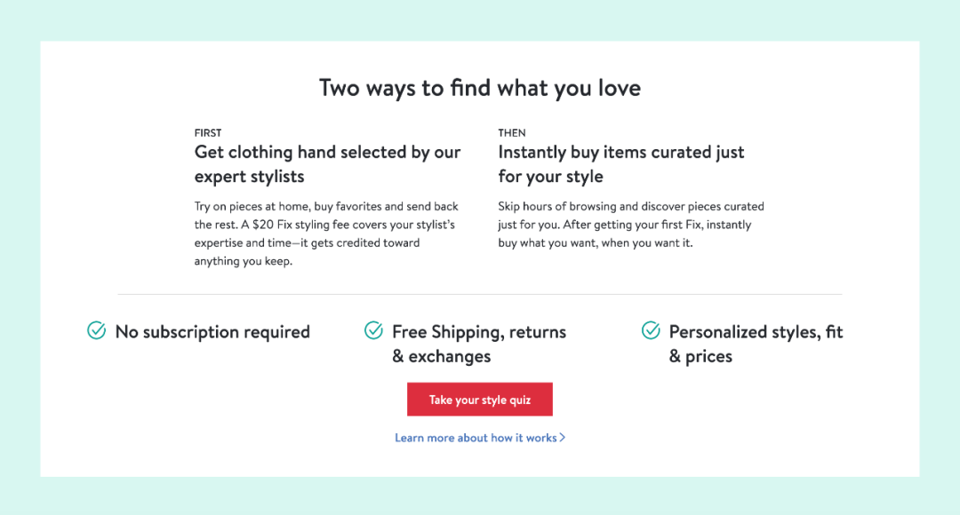Click the Skip hours of browsing paragraph
Viewport: 960px width, 515px height.
coord(631,207)
